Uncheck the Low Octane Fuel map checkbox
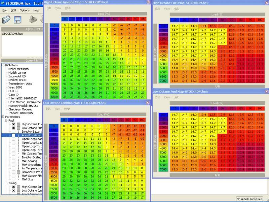The height and width of the screenshot is (202, 269). pos(13,128)
